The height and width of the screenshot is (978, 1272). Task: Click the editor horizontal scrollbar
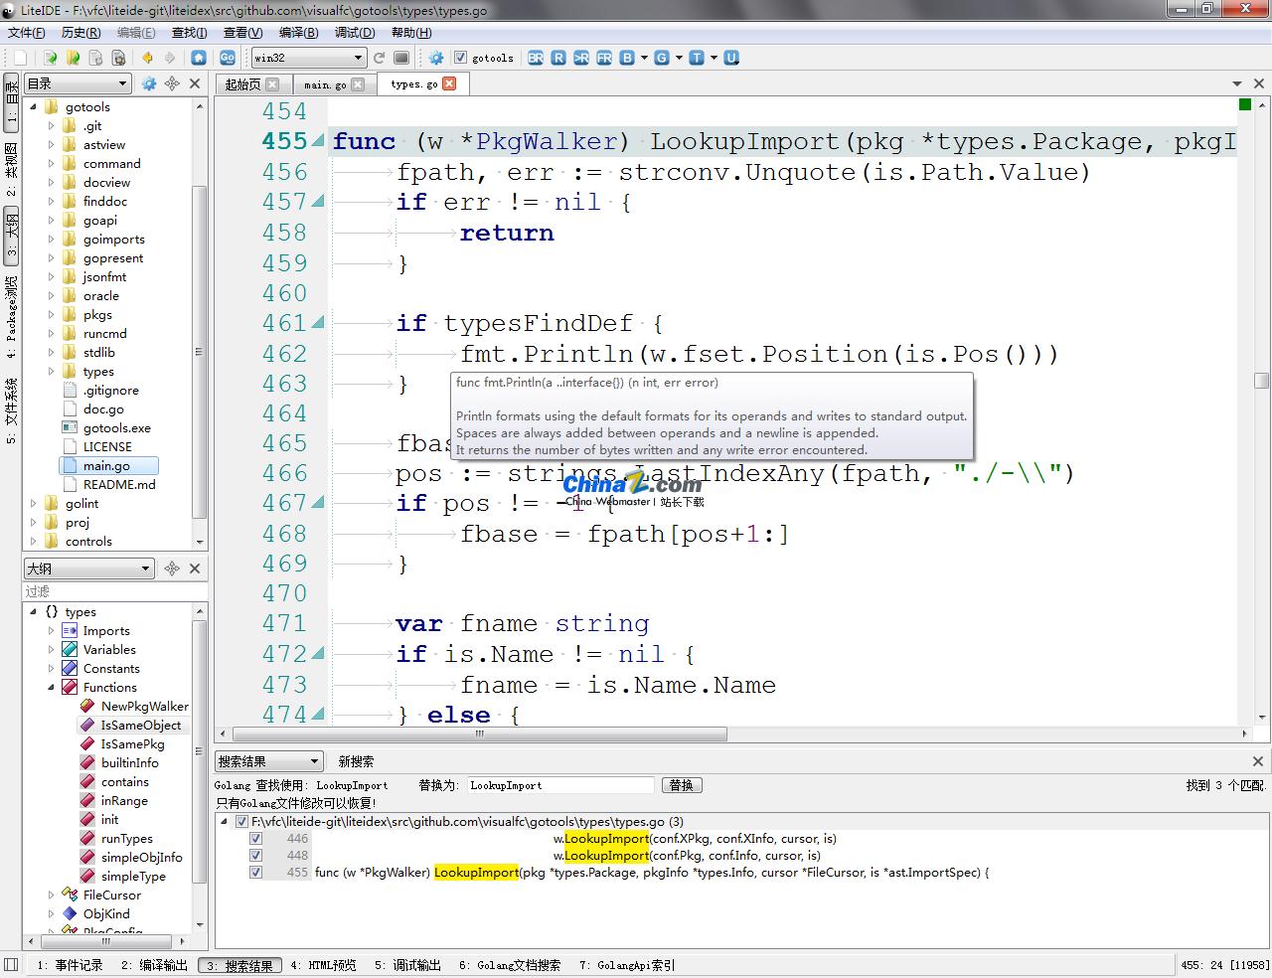point(479,734)
